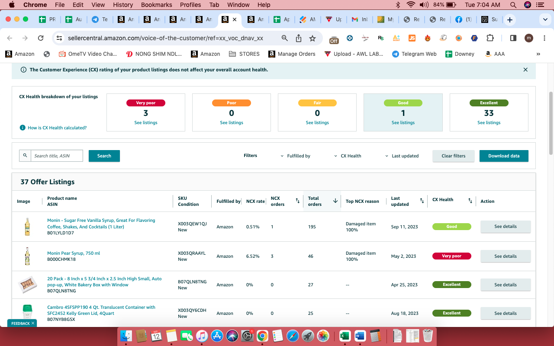554x346 pixels.
Task: Close the Feedback tab's X
Action: tap(33, 323)
